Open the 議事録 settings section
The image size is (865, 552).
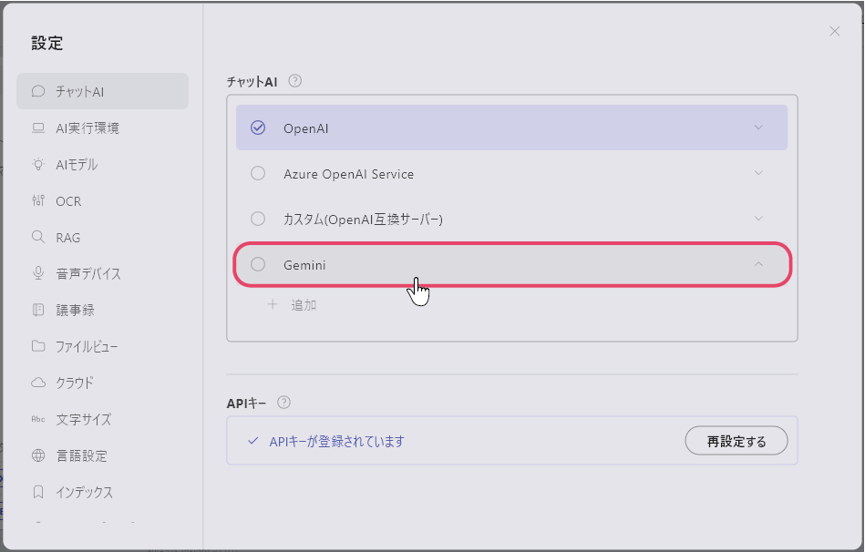pyautogui.click(x=75, y=310)
